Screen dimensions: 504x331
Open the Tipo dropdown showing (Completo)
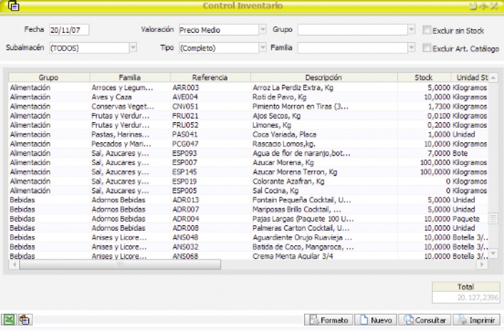click(262, 48)
